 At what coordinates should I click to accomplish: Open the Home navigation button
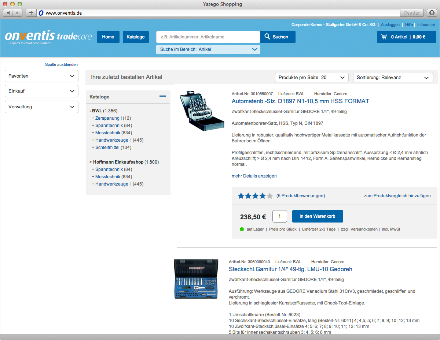[108, 37]
